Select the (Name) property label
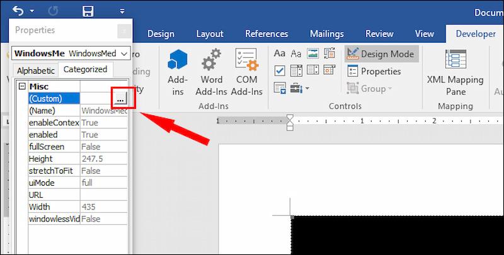 point(54,110)
